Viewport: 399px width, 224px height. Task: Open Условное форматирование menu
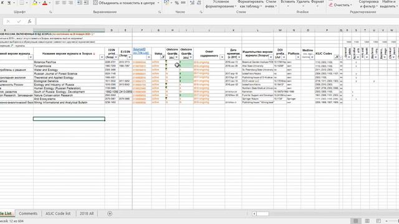(221, 4)
